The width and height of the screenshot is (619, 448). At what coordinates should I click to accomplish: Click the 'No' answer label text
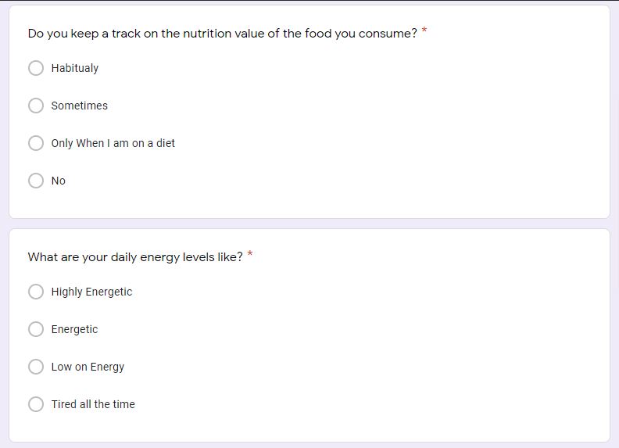59,181
